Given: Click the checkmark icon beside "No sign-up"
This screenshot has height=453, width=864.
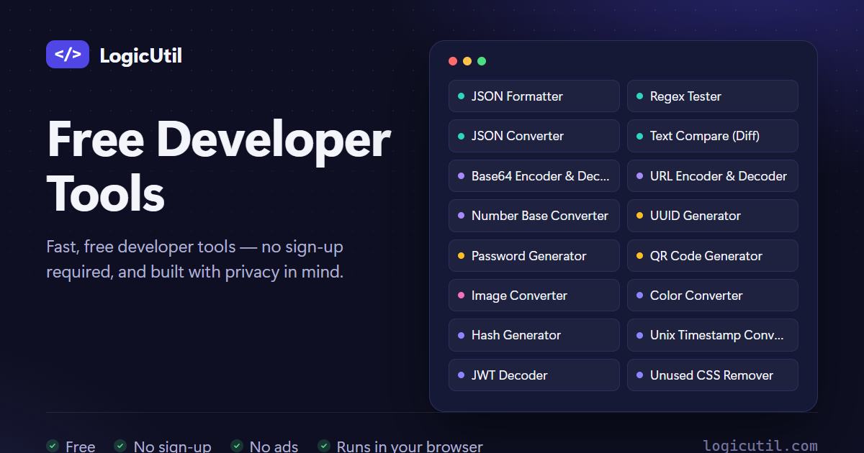Looking at the screenshot, I should (x=121, y=446).
